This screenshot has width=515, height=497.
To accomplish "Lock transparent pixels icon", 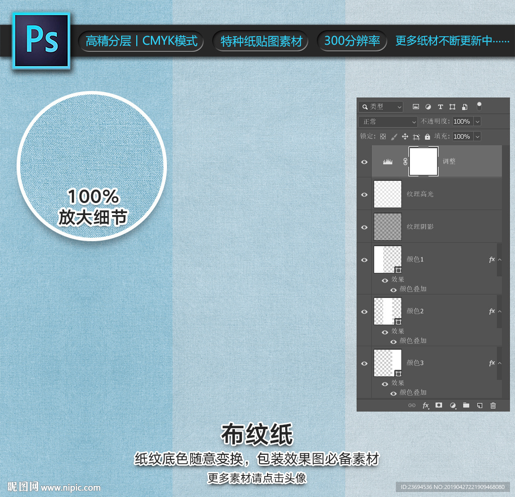I will tap(383, 137).
